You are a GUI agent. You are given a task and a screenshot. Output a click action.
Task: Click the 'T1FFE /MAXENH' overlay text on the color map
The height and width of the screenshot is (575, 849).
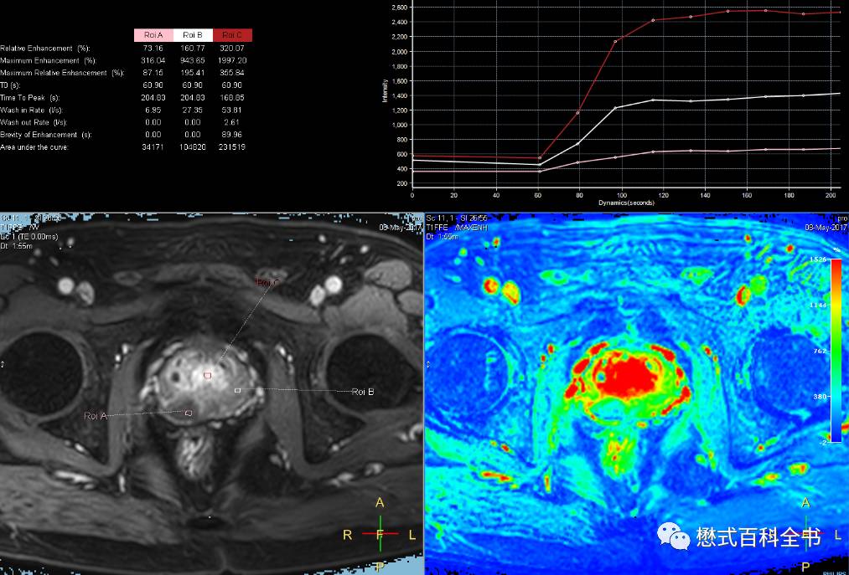click(x=457, y=228)
